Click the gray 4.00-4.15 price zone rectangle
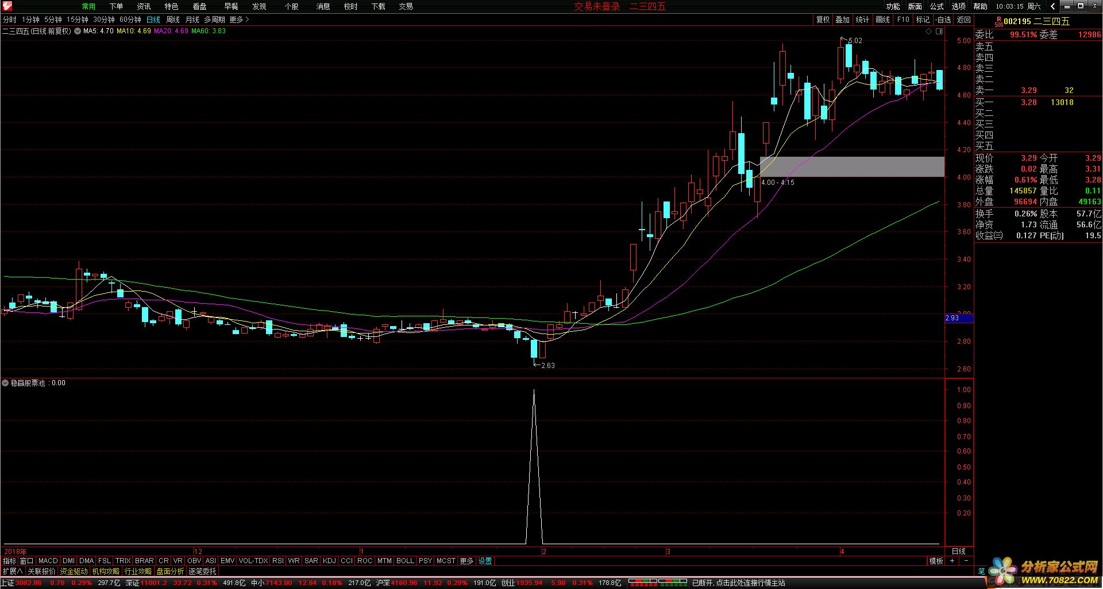The image size is (1103, 589). [x=851, y=166]
